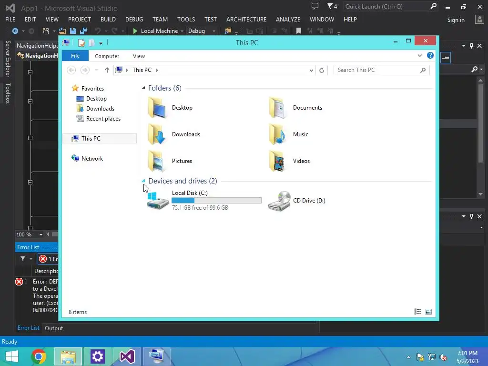Open the ARCHITECTURE menu
Viewport: 488px width, 366px height.
246,19
